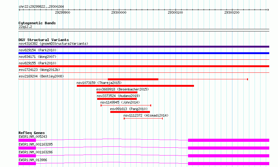Click the RefSeq Genes track title
Image resolution: width=278 pixels, height=167 pixels.
[x=32, y=133]
